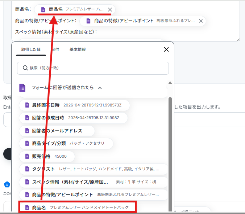This screenshot has width=245, height=214.
Task: Remove the 商品名 chip with its X
Action: (x=110, y=10)
